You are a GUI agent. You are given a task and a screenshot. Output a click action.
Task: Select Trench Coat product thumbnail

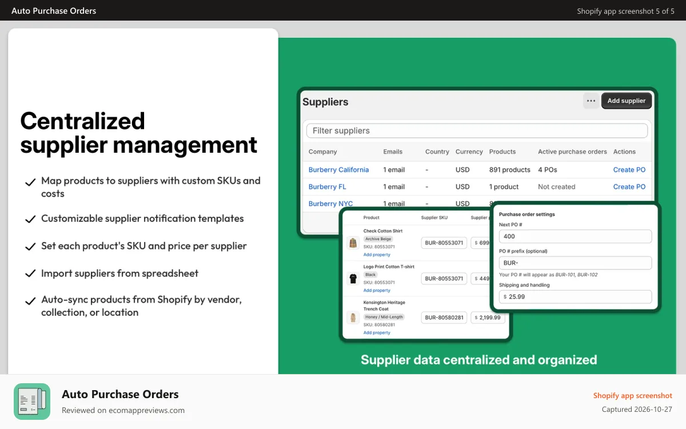click(353, 317)
